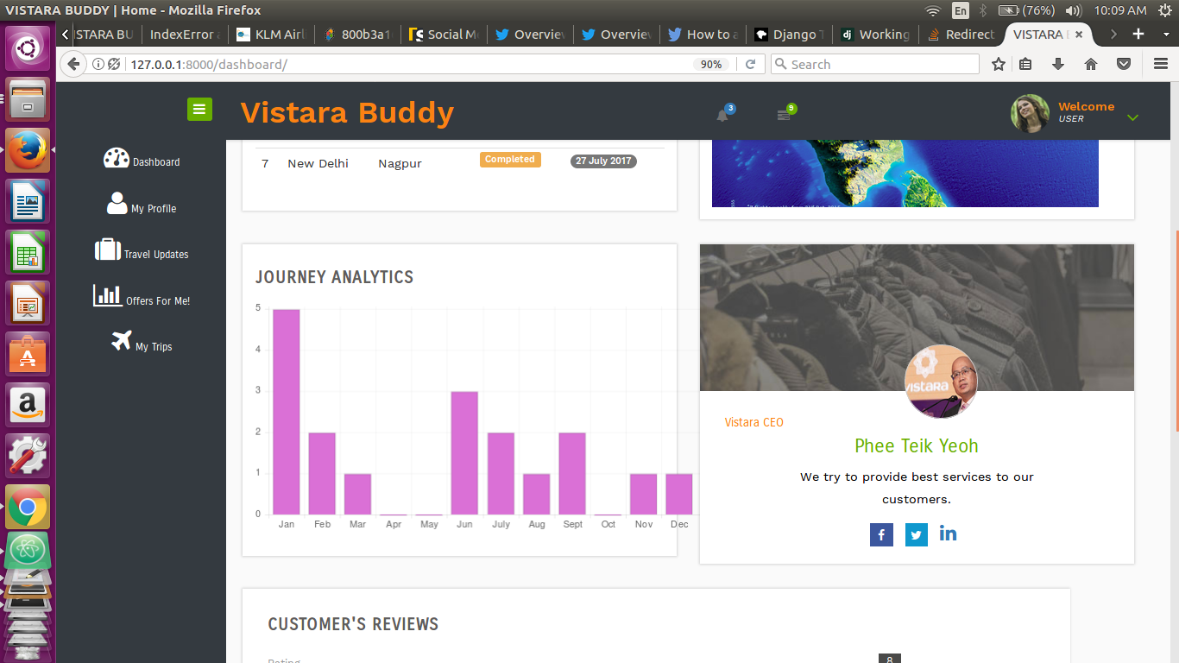Open the messages list icon with badge 9
This screenshot has height=663, width=1179.
(x=783, y=115)
